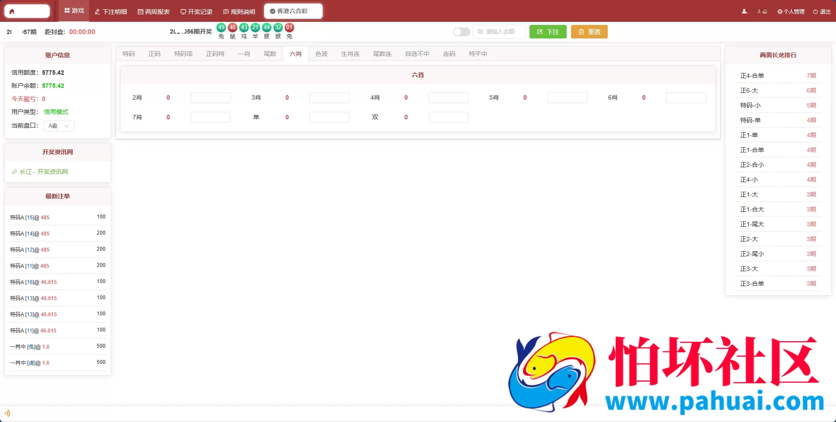Click the 正1-尾大 ranking row
836x422 pixels.
(778, 224)
